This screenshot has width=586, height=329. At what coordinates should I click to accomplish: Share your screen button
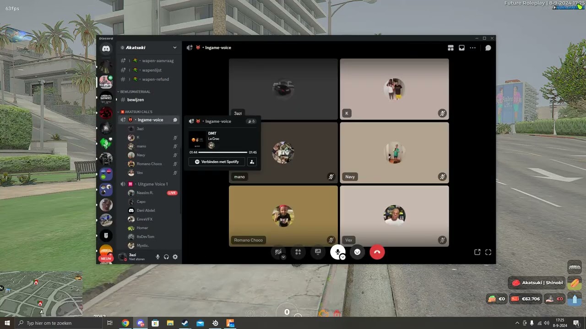click(318, 252)
